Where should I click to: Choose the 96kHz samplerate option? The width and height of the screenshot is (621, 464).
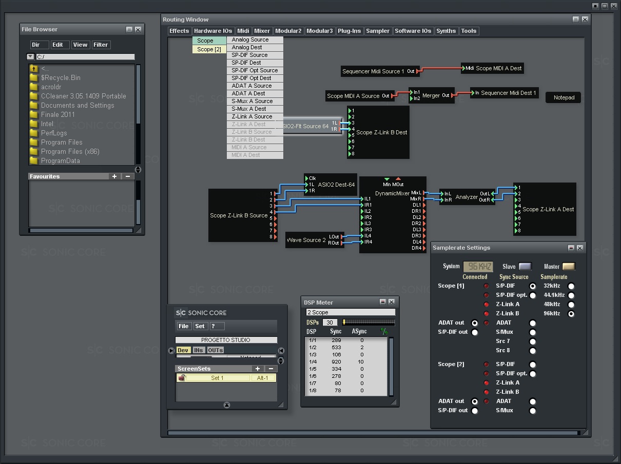pyautogui.click(x=571, y=314)
